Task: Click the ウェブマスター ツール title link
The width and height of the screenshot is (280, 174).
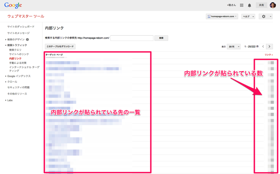Action: [26, 16]
